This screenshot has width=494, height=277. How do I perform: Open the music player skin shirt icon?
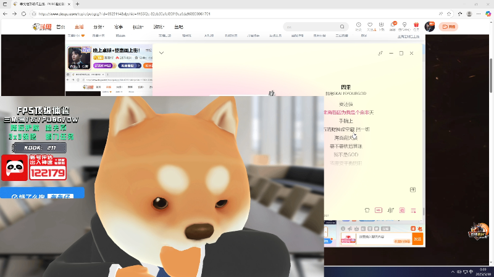pyautogui.click(x=367, y=210)
